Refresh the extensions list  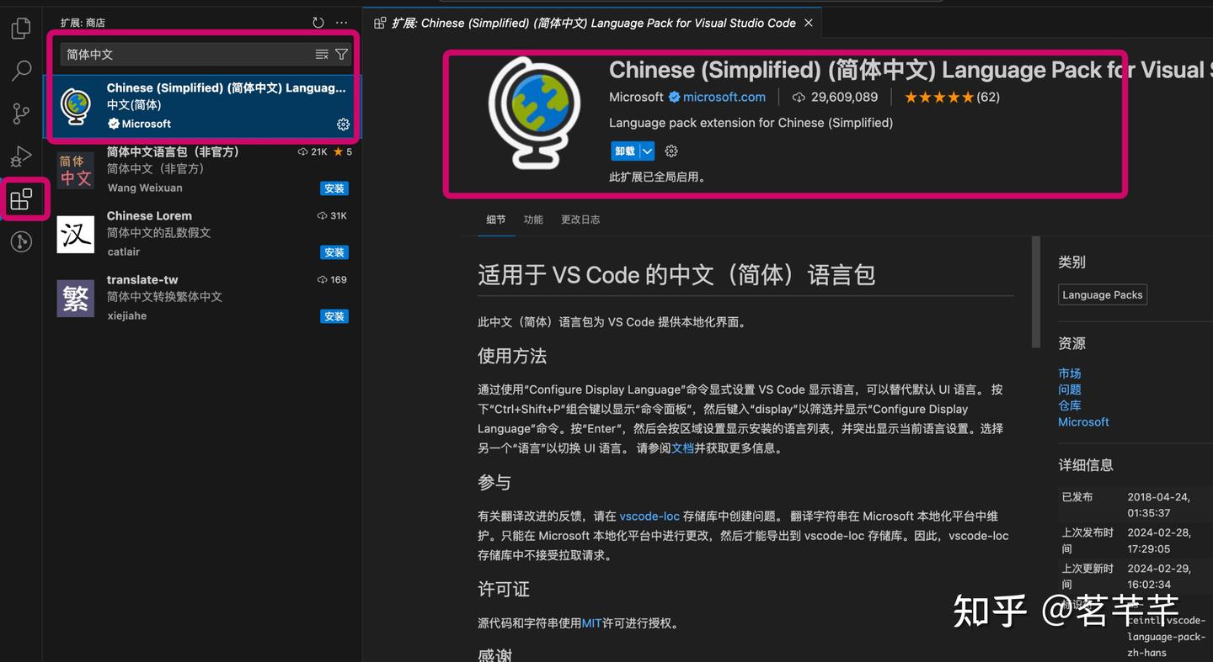318,23
